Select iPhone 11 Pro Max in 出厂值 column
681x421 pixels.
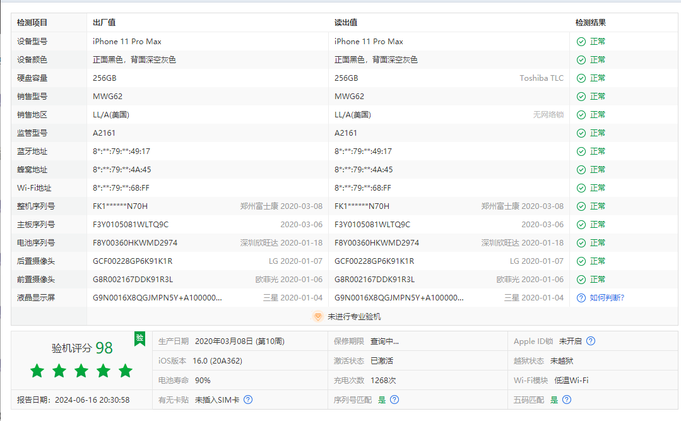coord(127,42)
